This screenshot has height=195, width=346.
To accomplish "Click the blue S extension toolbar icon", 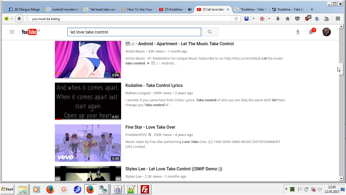I will (x=317, y=19).
